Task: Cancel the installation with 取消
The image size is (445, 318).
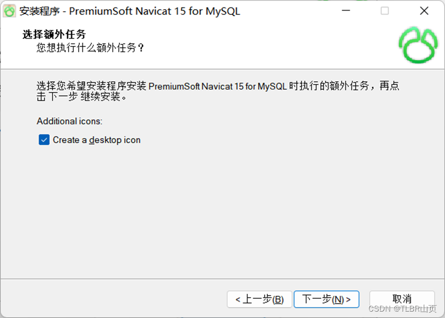Action: click(402, 298)
